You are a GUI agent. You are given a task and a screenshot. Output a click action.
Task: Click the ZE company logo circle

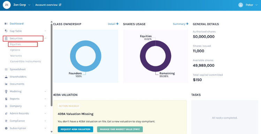pyautogui.click(x=7, y=5)
